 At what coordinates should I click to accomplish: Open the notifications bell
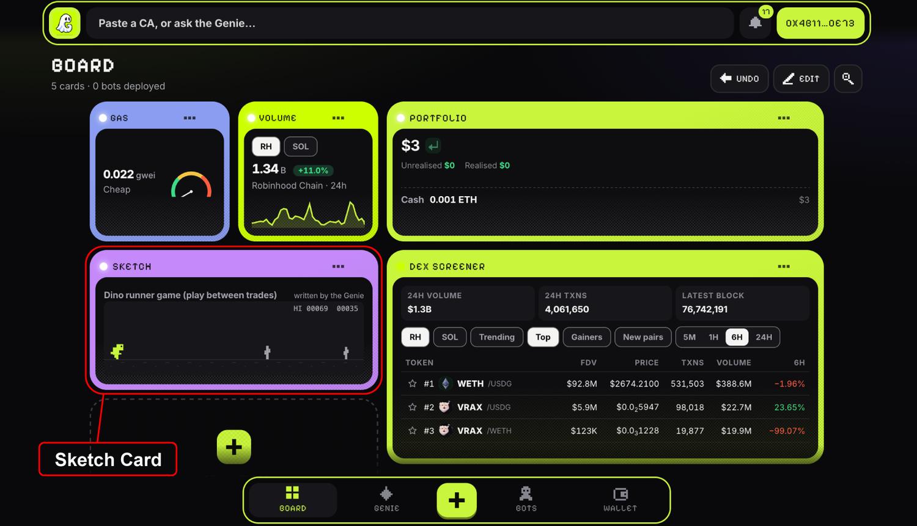[756, 23]
